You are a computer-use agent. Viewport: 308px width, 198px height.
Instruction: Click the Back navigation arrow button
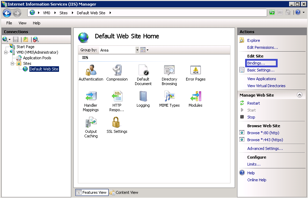(x=7, y=13)
